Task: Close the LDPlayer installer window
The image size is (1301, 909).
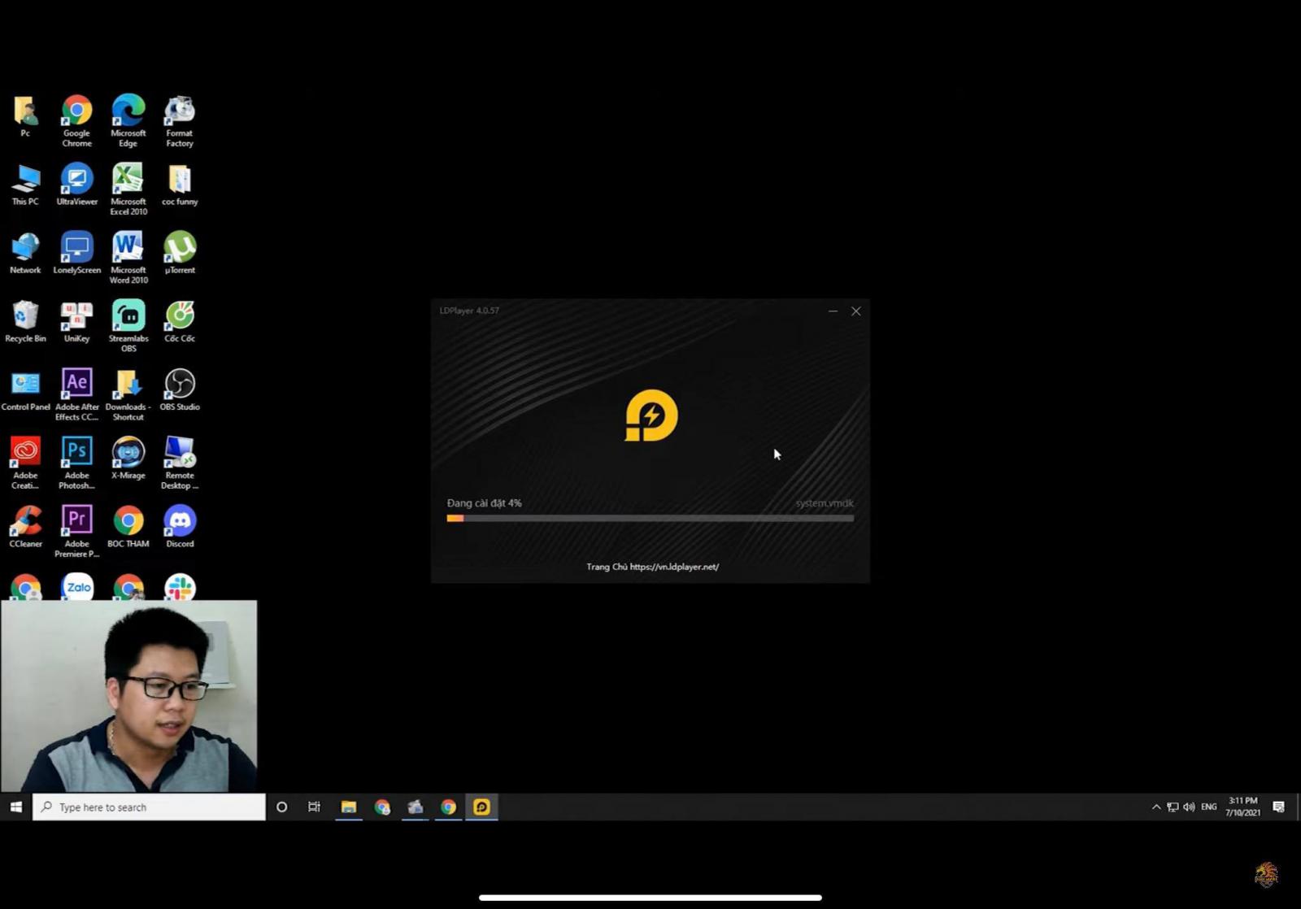Action: pyautogui.click(x=855, y=311)
